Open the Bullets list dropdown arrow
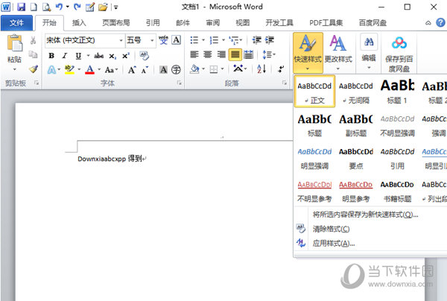The height and width of the screenshot is (301, 447). click(203, 40)
